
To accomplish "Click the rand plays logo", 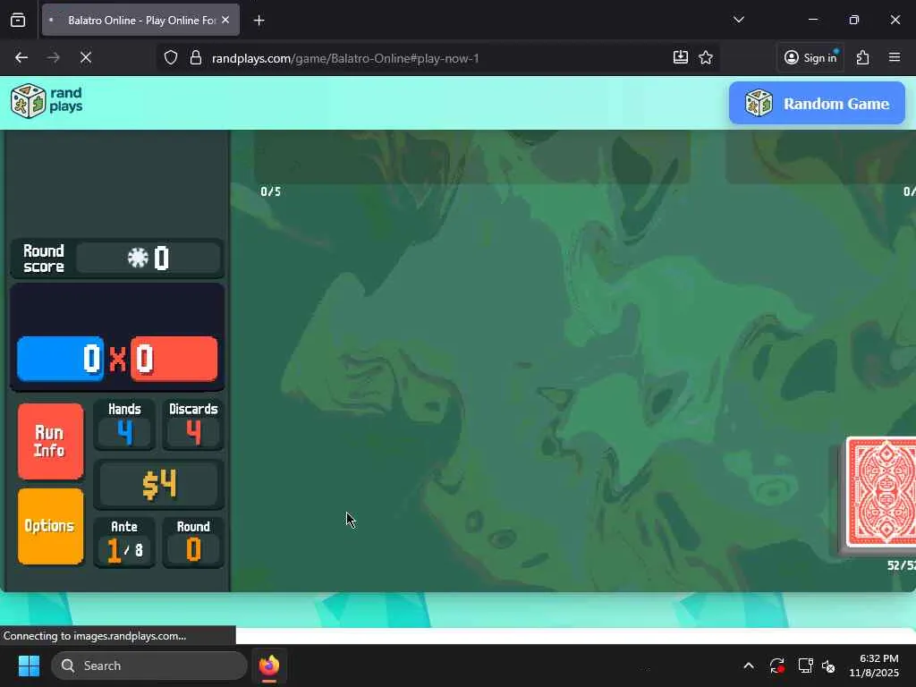I will [x=47, y=100].
